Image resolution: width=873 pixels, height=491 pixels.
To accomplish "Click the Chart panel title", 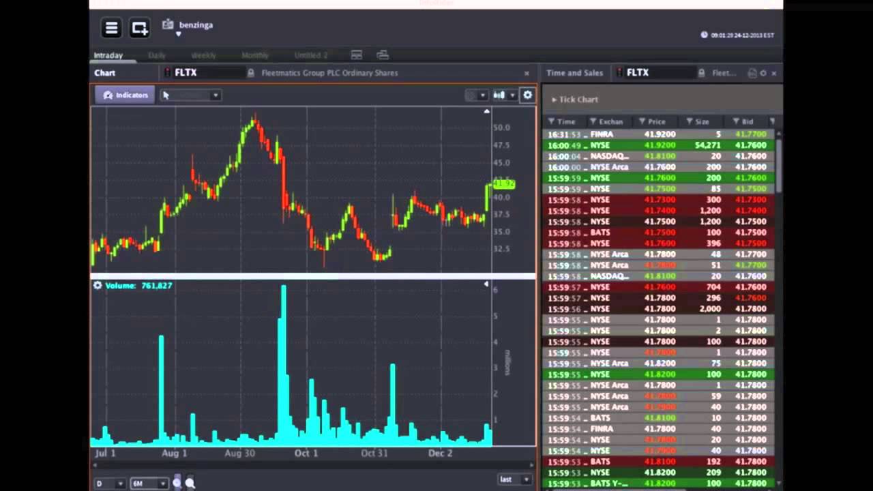I will 105,73.
